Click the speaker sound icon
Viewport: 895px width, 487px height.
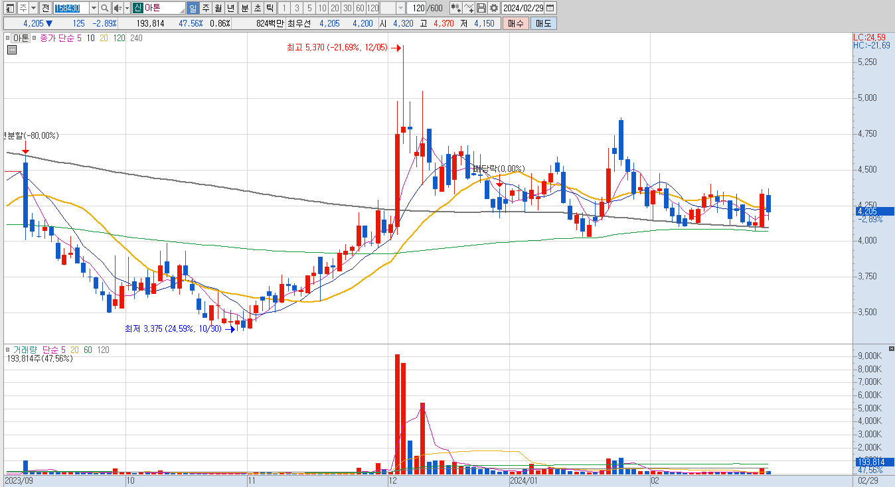pos(117,8)
